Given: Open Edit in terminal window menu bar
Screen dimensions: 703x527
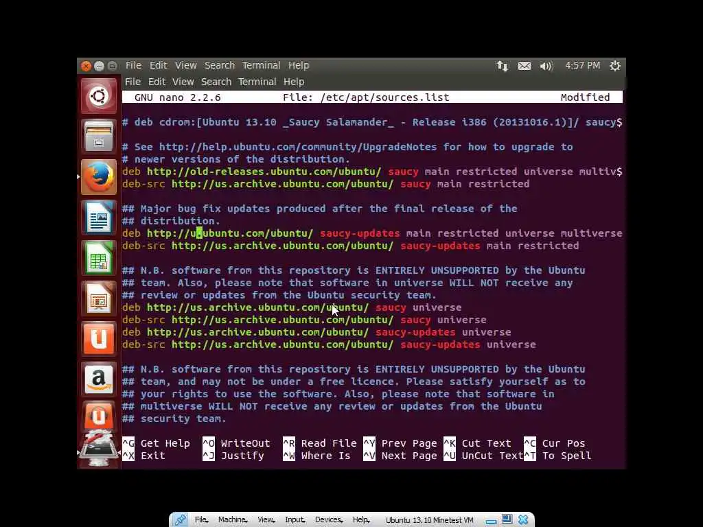Looking at the screenshot, I should click(157, 82).
